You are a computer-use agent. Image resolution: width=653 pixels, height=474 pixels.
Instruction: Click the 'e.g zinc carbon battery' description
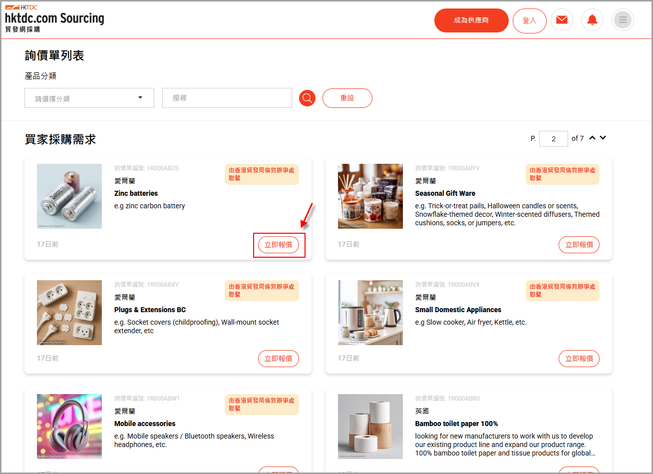[x=150, y=206]
